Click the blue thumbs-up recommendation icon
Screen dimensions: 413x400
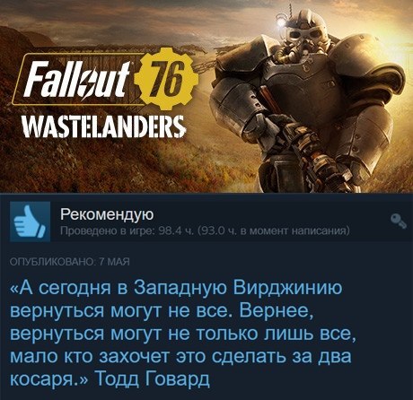(x=30, y=222)
